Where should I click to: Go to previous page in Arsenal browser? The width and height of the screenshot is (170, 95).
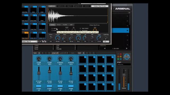(x=105, y=49)
